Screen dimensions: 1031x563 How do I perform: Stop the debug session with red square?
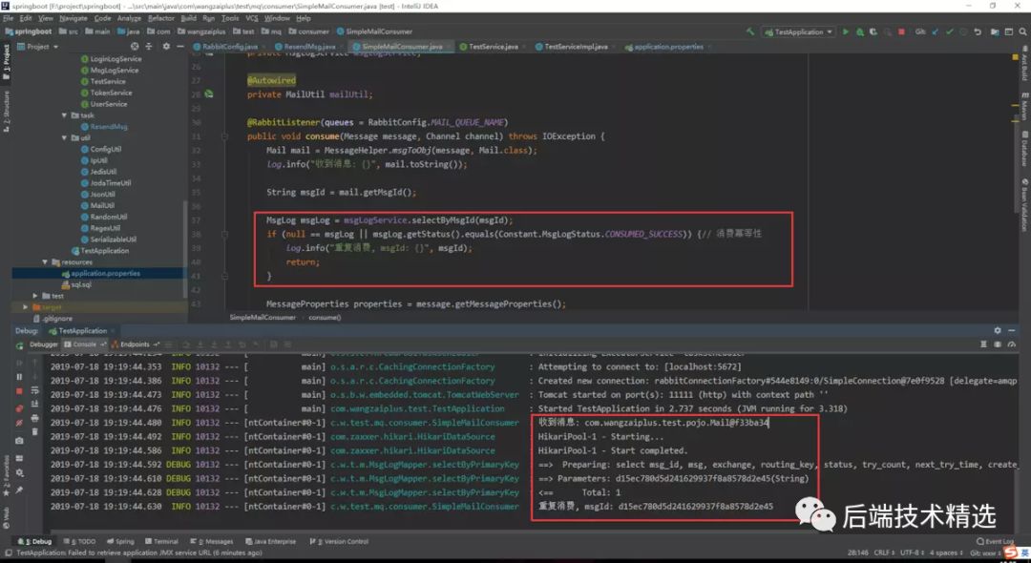tap(19, 390)
